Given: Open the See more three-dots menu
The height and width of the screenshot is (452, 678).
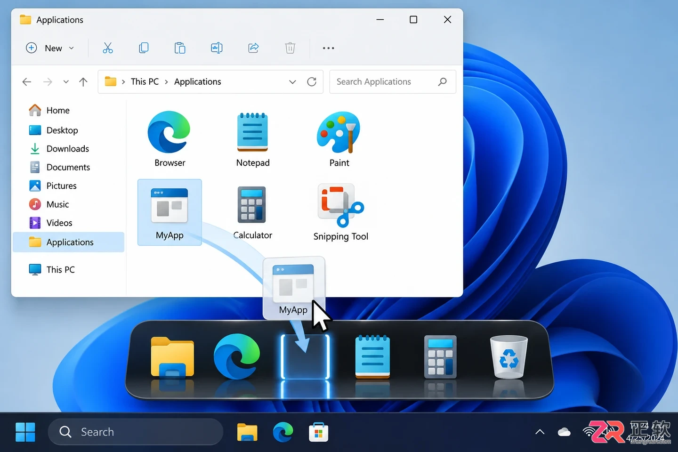Looking at the screenshot, I should 329,48.
